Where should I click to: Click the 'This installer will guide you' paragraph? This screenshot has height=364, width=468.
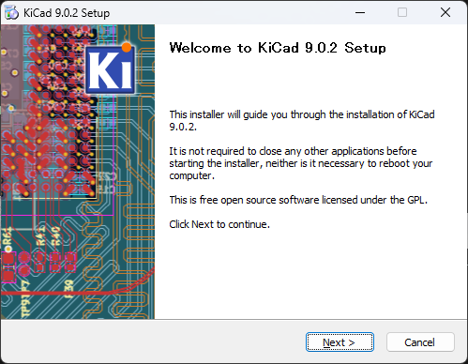point(302,120)
